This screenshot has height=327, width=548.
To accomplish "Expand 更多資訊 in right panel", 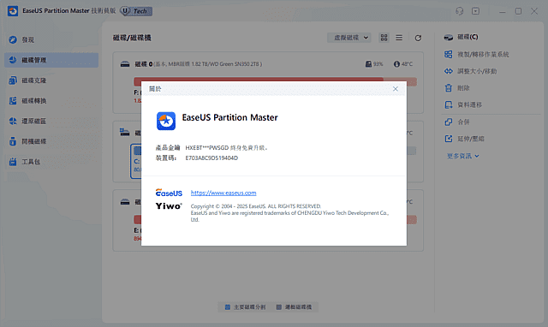I will [462, 156].
